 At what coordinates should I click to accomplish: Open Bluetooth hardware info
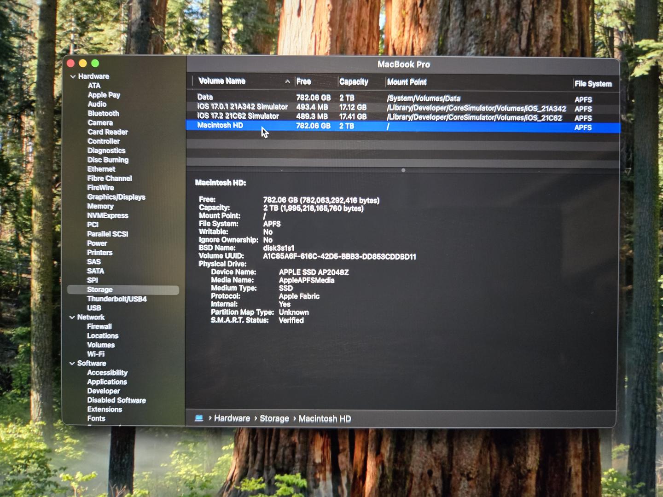pyautogui.click(x=103, y=113)
